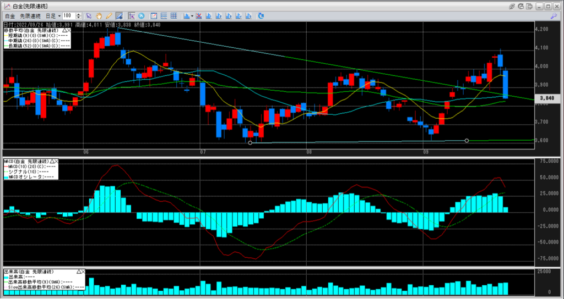Screen dimensions: 564x299
Task: Collapse the 出来高 legend using triangle
Action: (78, 272)
